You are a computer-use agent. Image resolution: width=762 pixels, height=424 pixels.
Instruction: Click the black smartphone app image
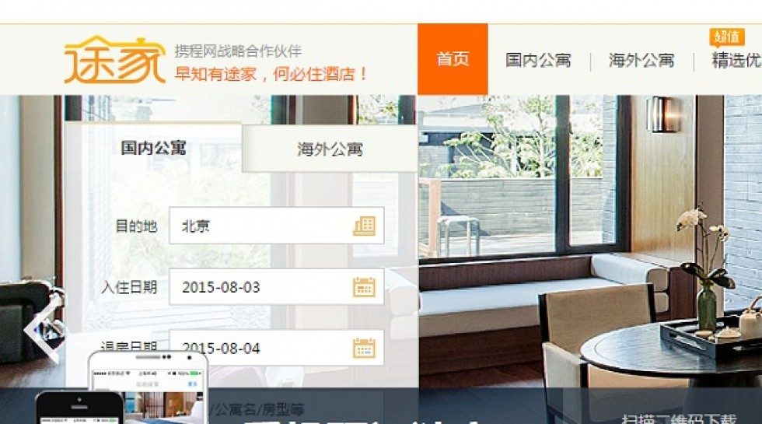78,409
